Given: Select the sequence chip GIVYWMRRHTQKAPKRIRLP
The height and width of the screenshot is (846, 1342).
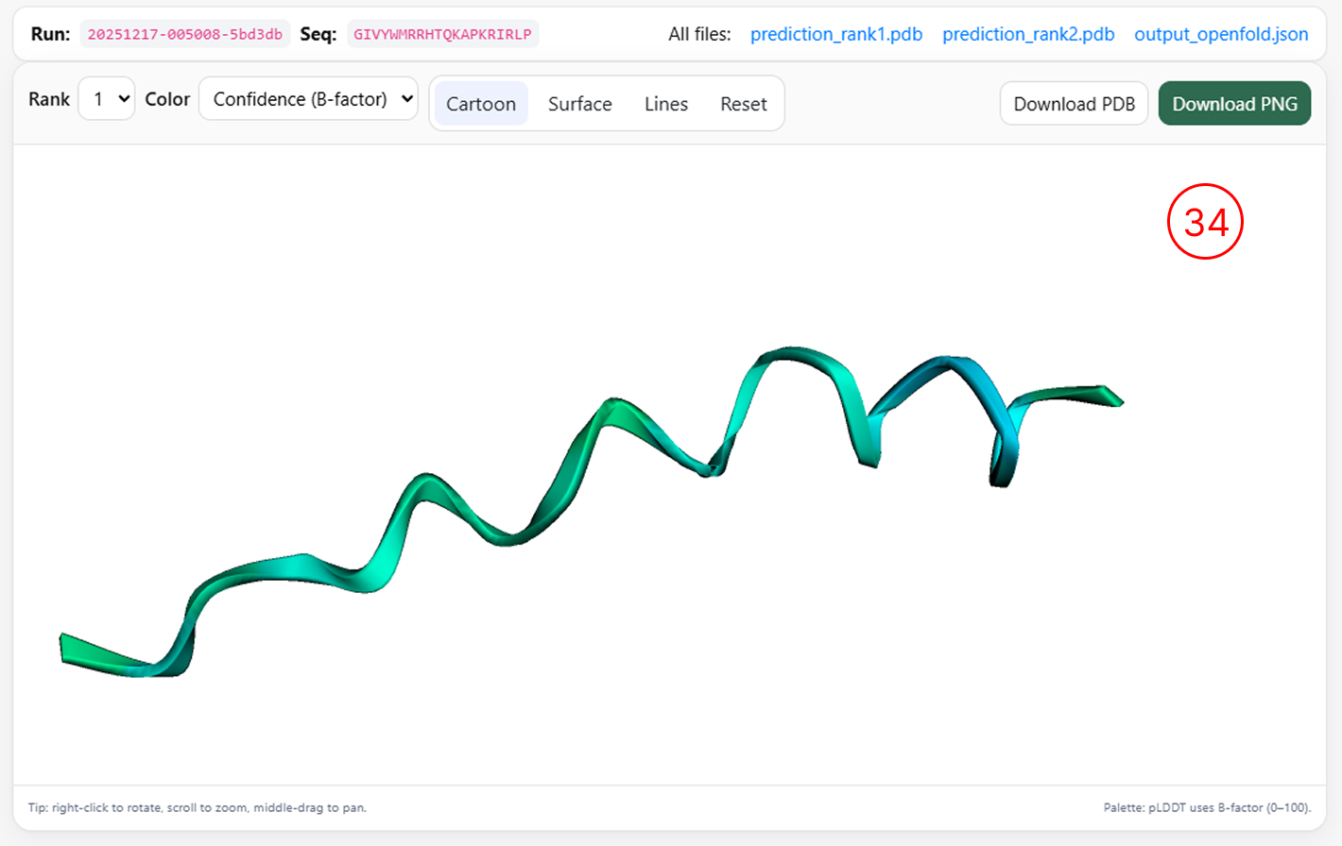Looking at the screenshot, I should (442, 33).
